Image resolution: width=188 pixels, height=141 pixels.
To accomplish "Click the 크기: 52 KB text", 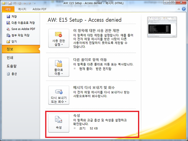I will [89, 128].
